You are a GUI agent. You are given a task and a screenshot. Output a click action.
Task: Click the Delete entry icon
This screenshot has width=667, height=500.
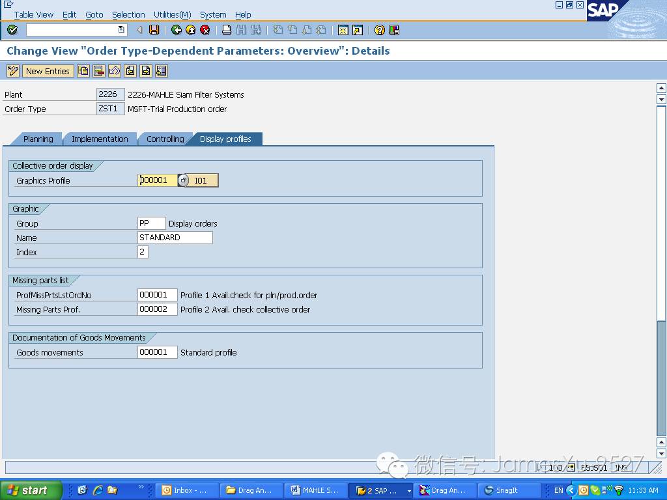99,71
